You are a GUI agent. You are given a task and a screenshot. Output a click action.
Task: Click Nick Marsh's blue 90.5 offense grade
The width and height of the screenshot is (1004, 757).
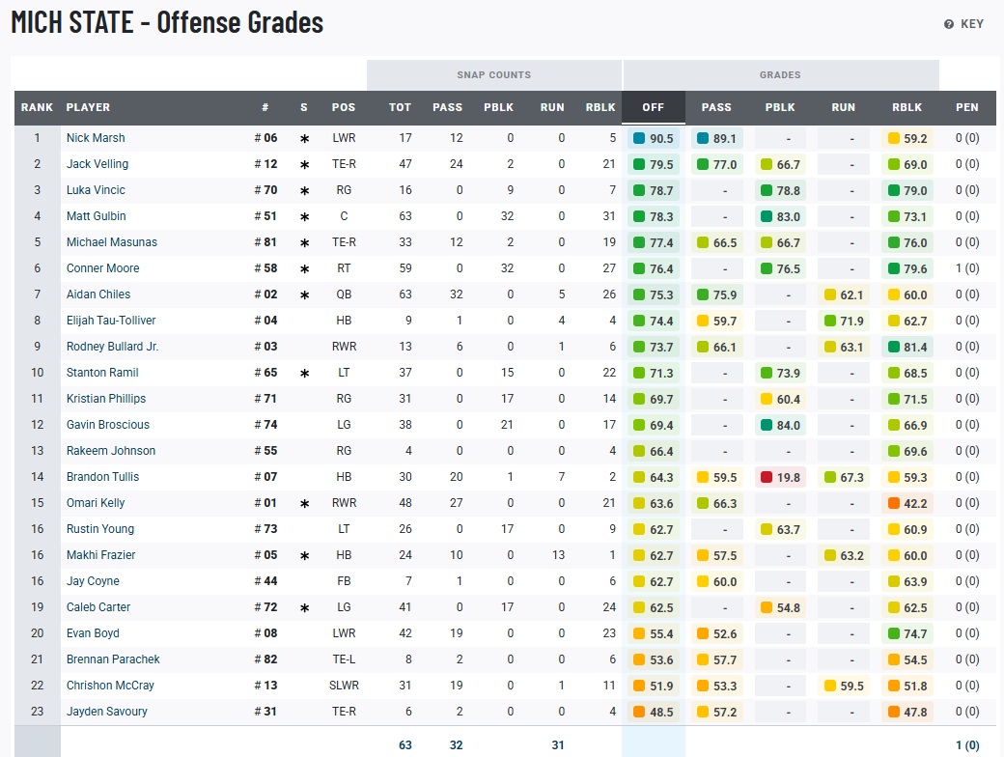pos(654,139)
